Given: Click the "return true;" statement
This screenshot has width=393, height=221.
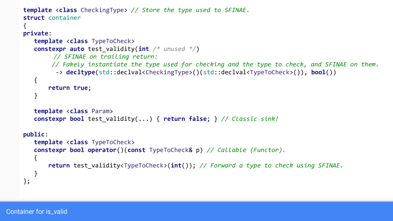Looking at the screenshot, I should click(70, 88).
